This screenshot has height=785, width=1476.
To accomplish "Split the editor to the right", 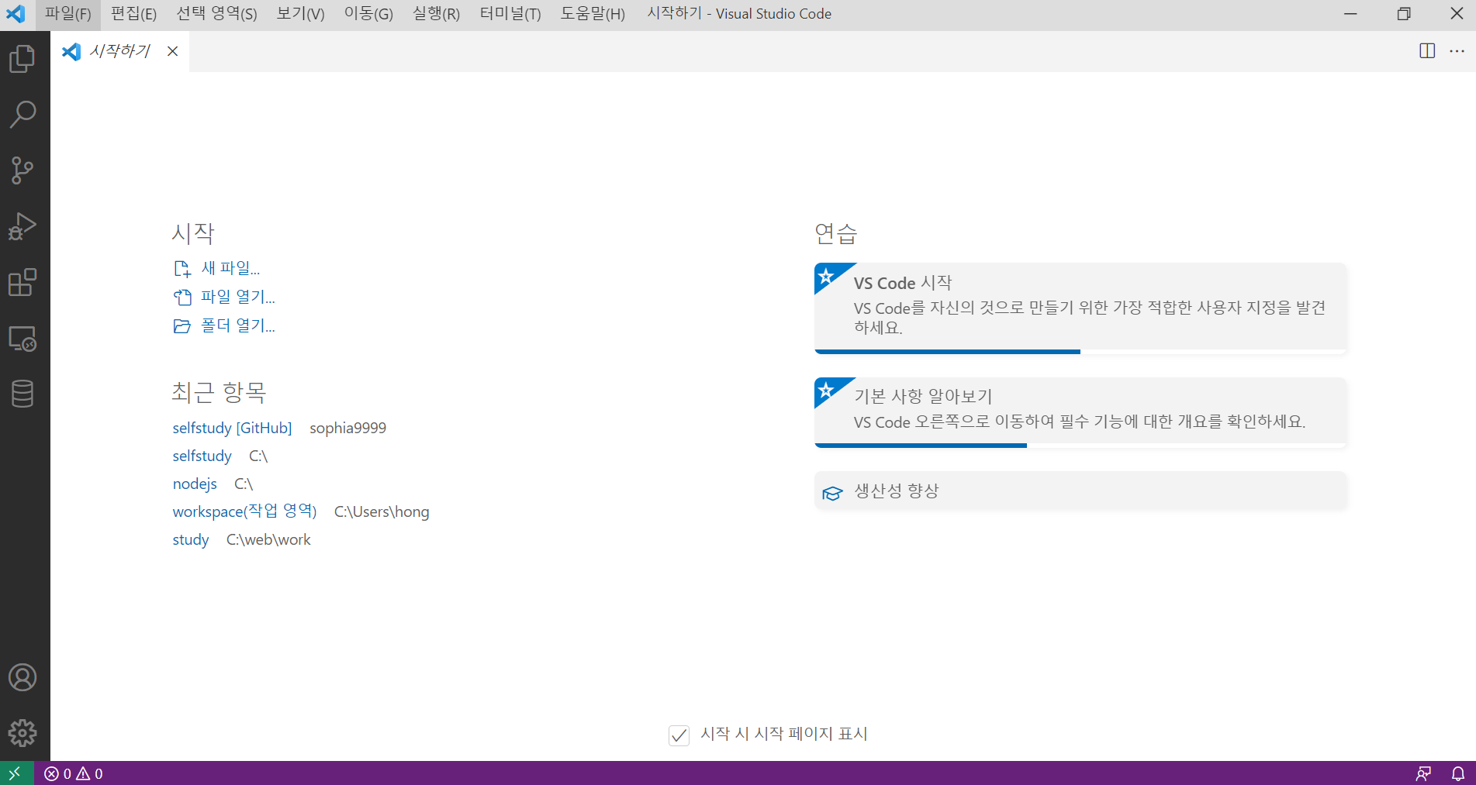I will (1427, 51).
